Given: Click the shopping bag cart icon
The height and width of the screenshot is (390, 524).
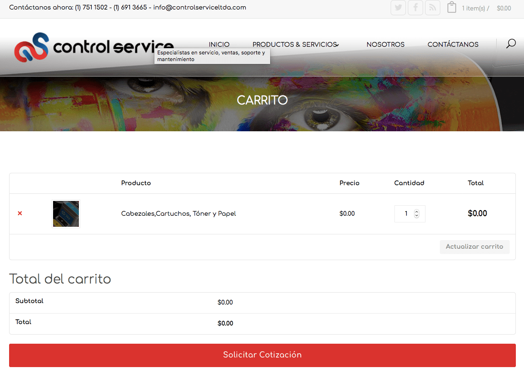Looking at the screenshot, I should 451,7.
